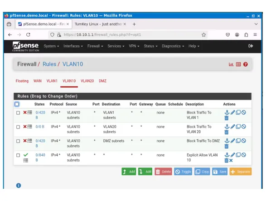Toggle the select-all rules checkbox
The image size is (266, 201).
(17, 104)
